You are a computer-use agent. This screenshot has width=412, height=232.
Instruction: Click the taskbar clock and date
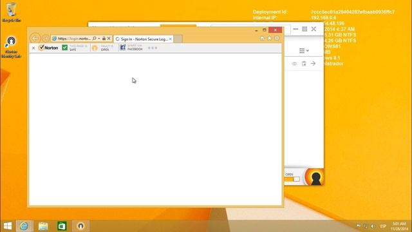[399, 226]
